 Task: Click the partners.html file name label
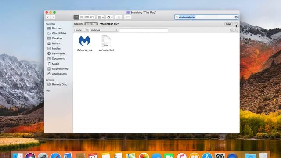(106, 50)
